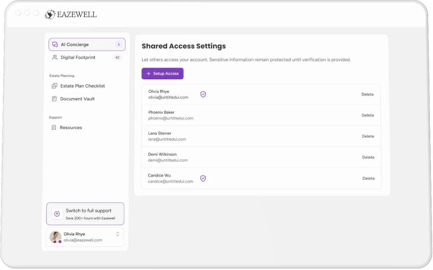433x270 pixels.
Task: Click the verified shield beside Candice Wu
Action: tap(203, 179)
